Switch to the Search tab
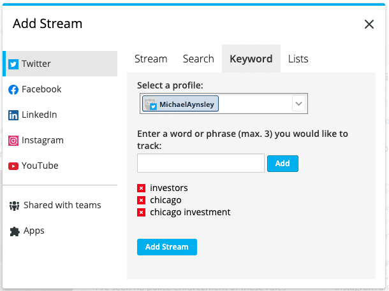Screen dimensions: 389x291 pos(198,59)
